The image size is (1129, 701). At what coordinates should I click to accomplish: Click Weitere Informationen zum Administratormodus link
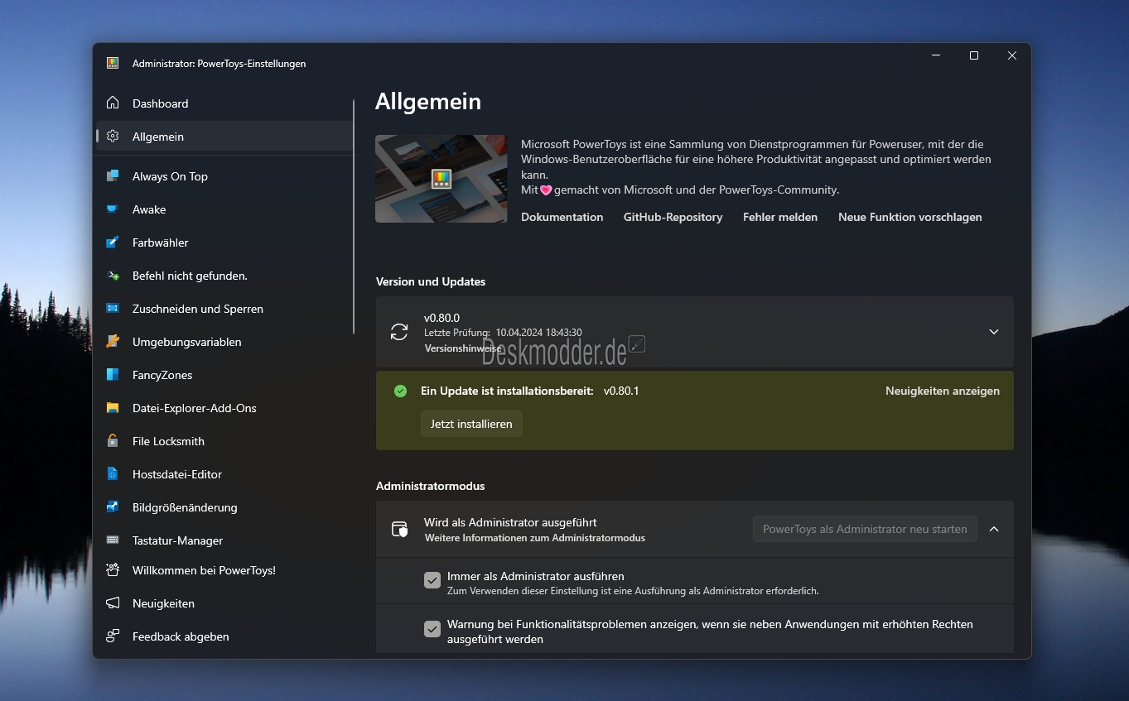coord(535,538)
